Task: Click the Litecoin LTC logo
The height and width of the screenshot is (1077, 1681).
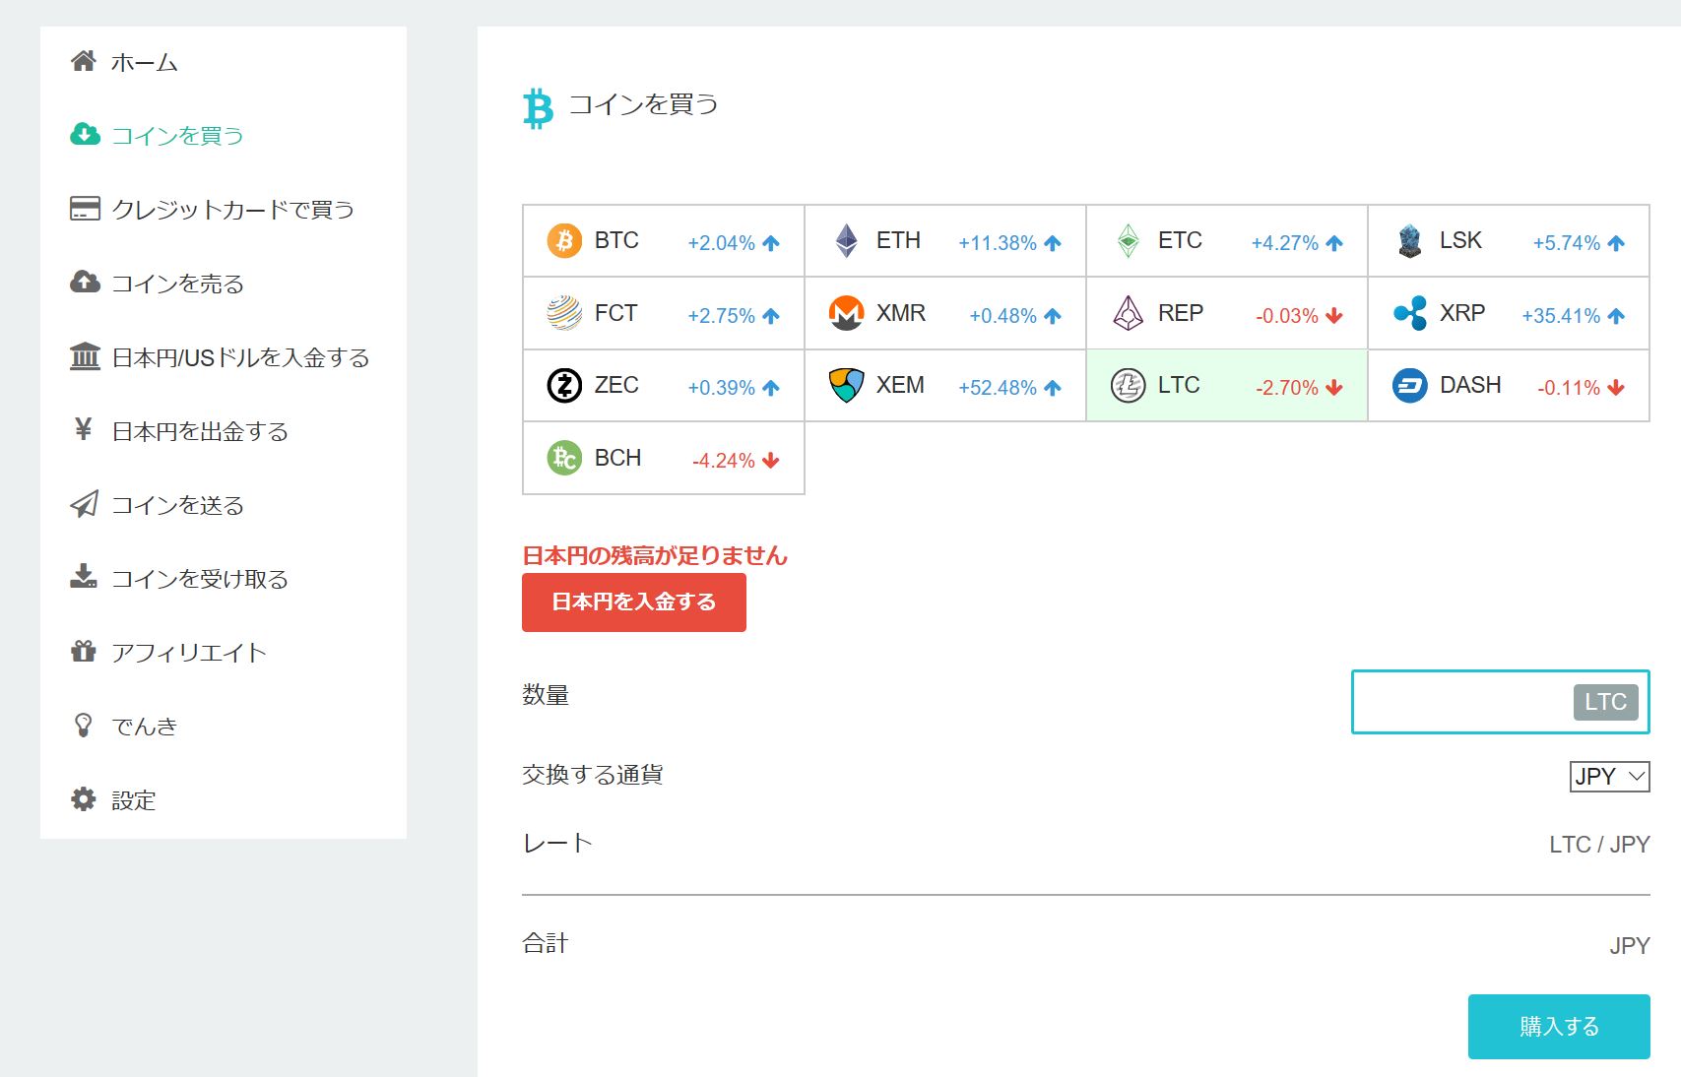Action: pyautogui.click(x=1129, y=385)
